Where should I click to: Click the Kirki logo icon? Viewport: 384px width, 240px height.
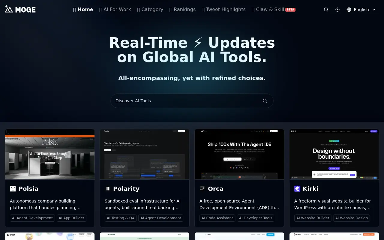(297, 189)
